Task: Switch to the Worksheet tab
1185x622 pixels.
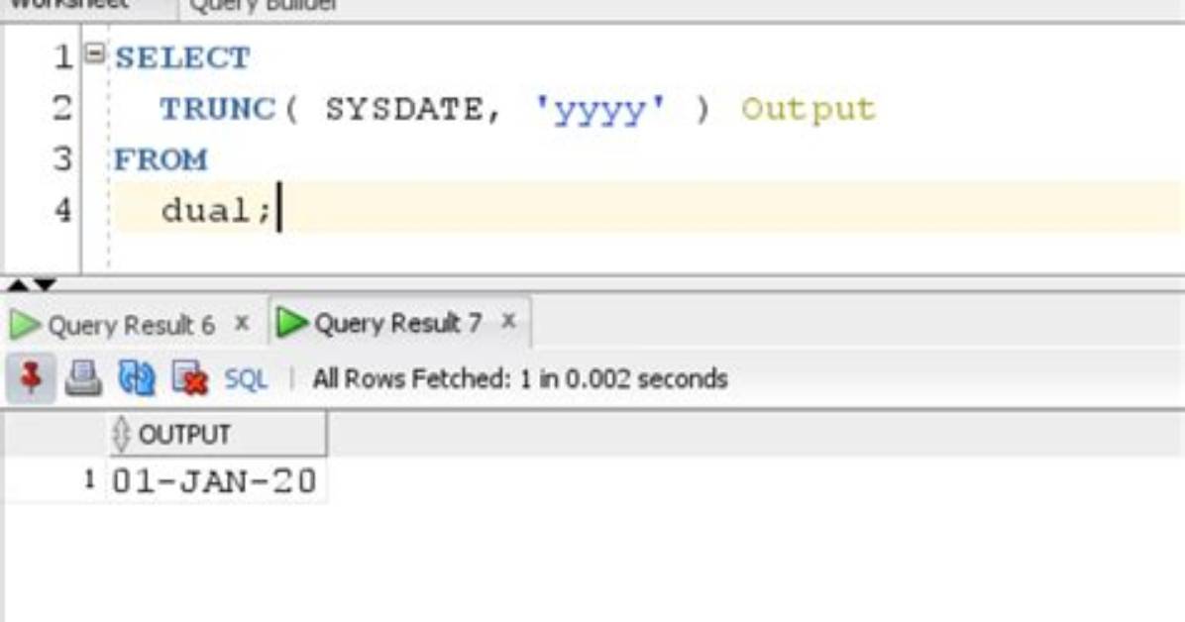Action: pyautogui.click(x=68, y=5)
